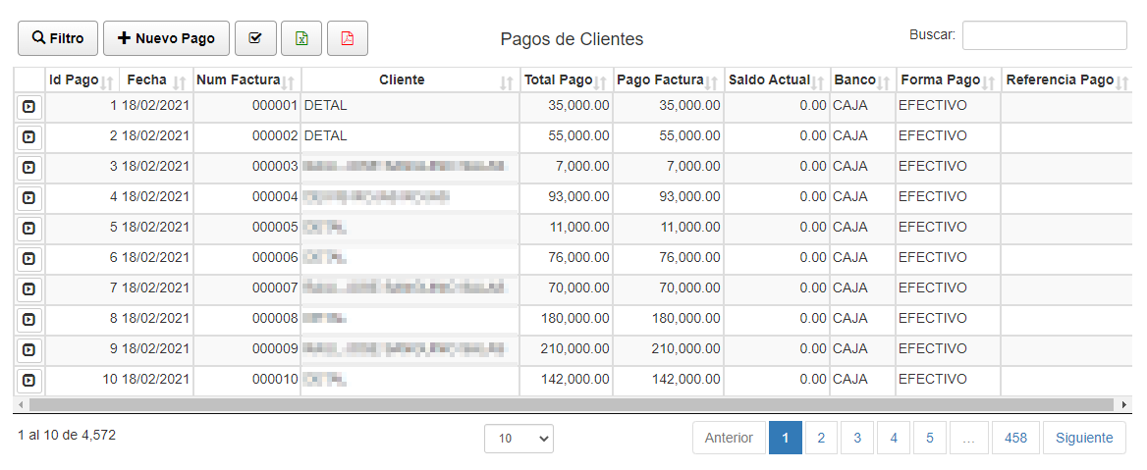Image resolution: width=1147 pixels, height=470 pixels.
Task: Open row action icon for payment 1
Action: 28,106
